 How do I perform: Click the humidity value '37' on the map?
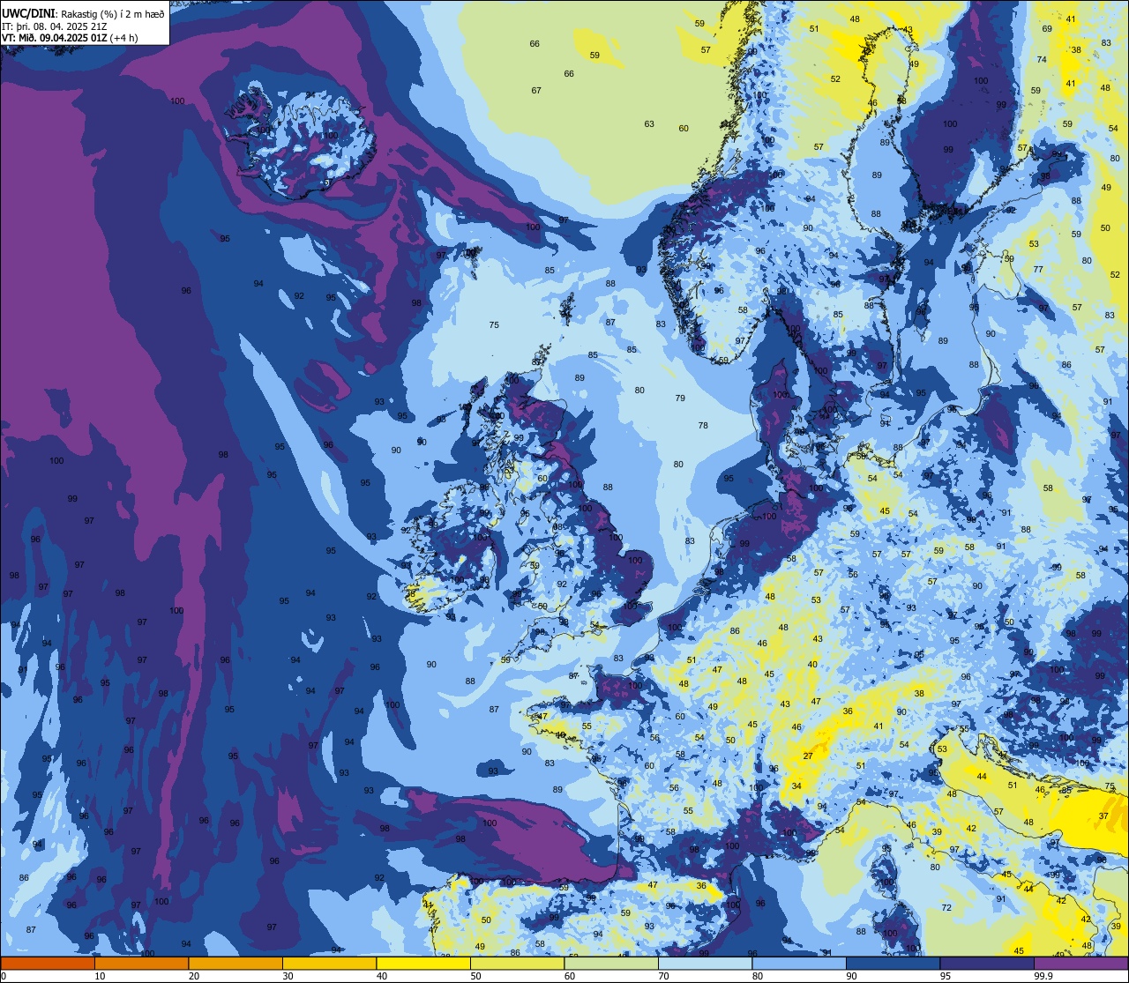[x=1103, y=816]
